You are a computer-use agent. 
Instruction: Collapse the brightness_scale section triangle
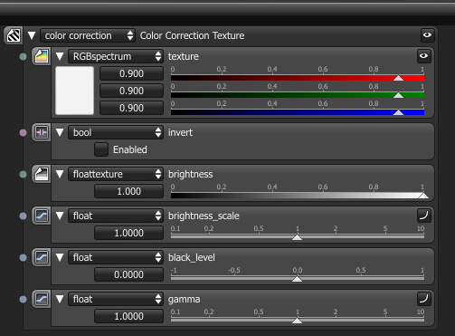click(x=60, y=216)
